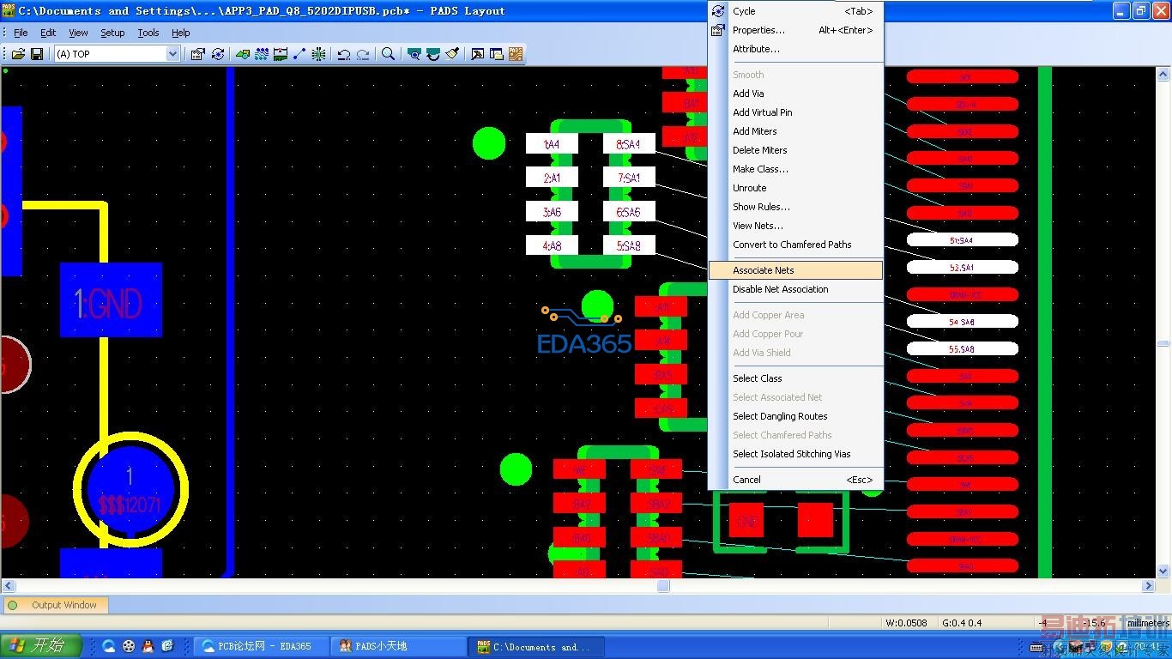Screen dimensions: 1172x659
Task: Select Add Via in the context menu
Action: [x=795, y=94]
